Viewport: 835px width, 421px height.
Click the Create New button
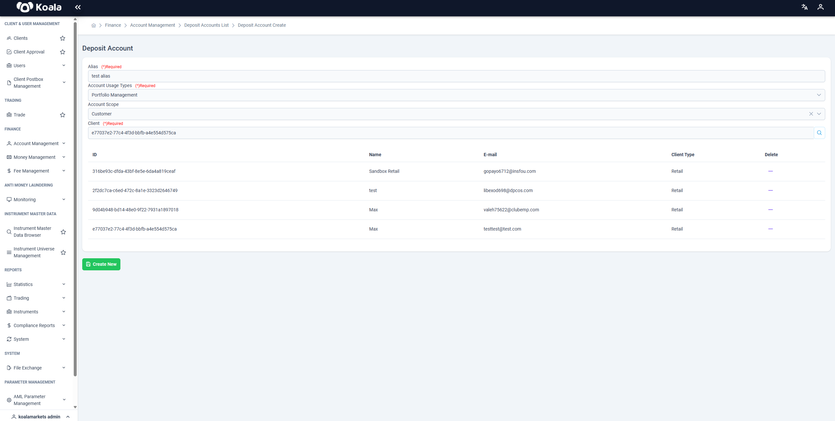tap(101, 264)
